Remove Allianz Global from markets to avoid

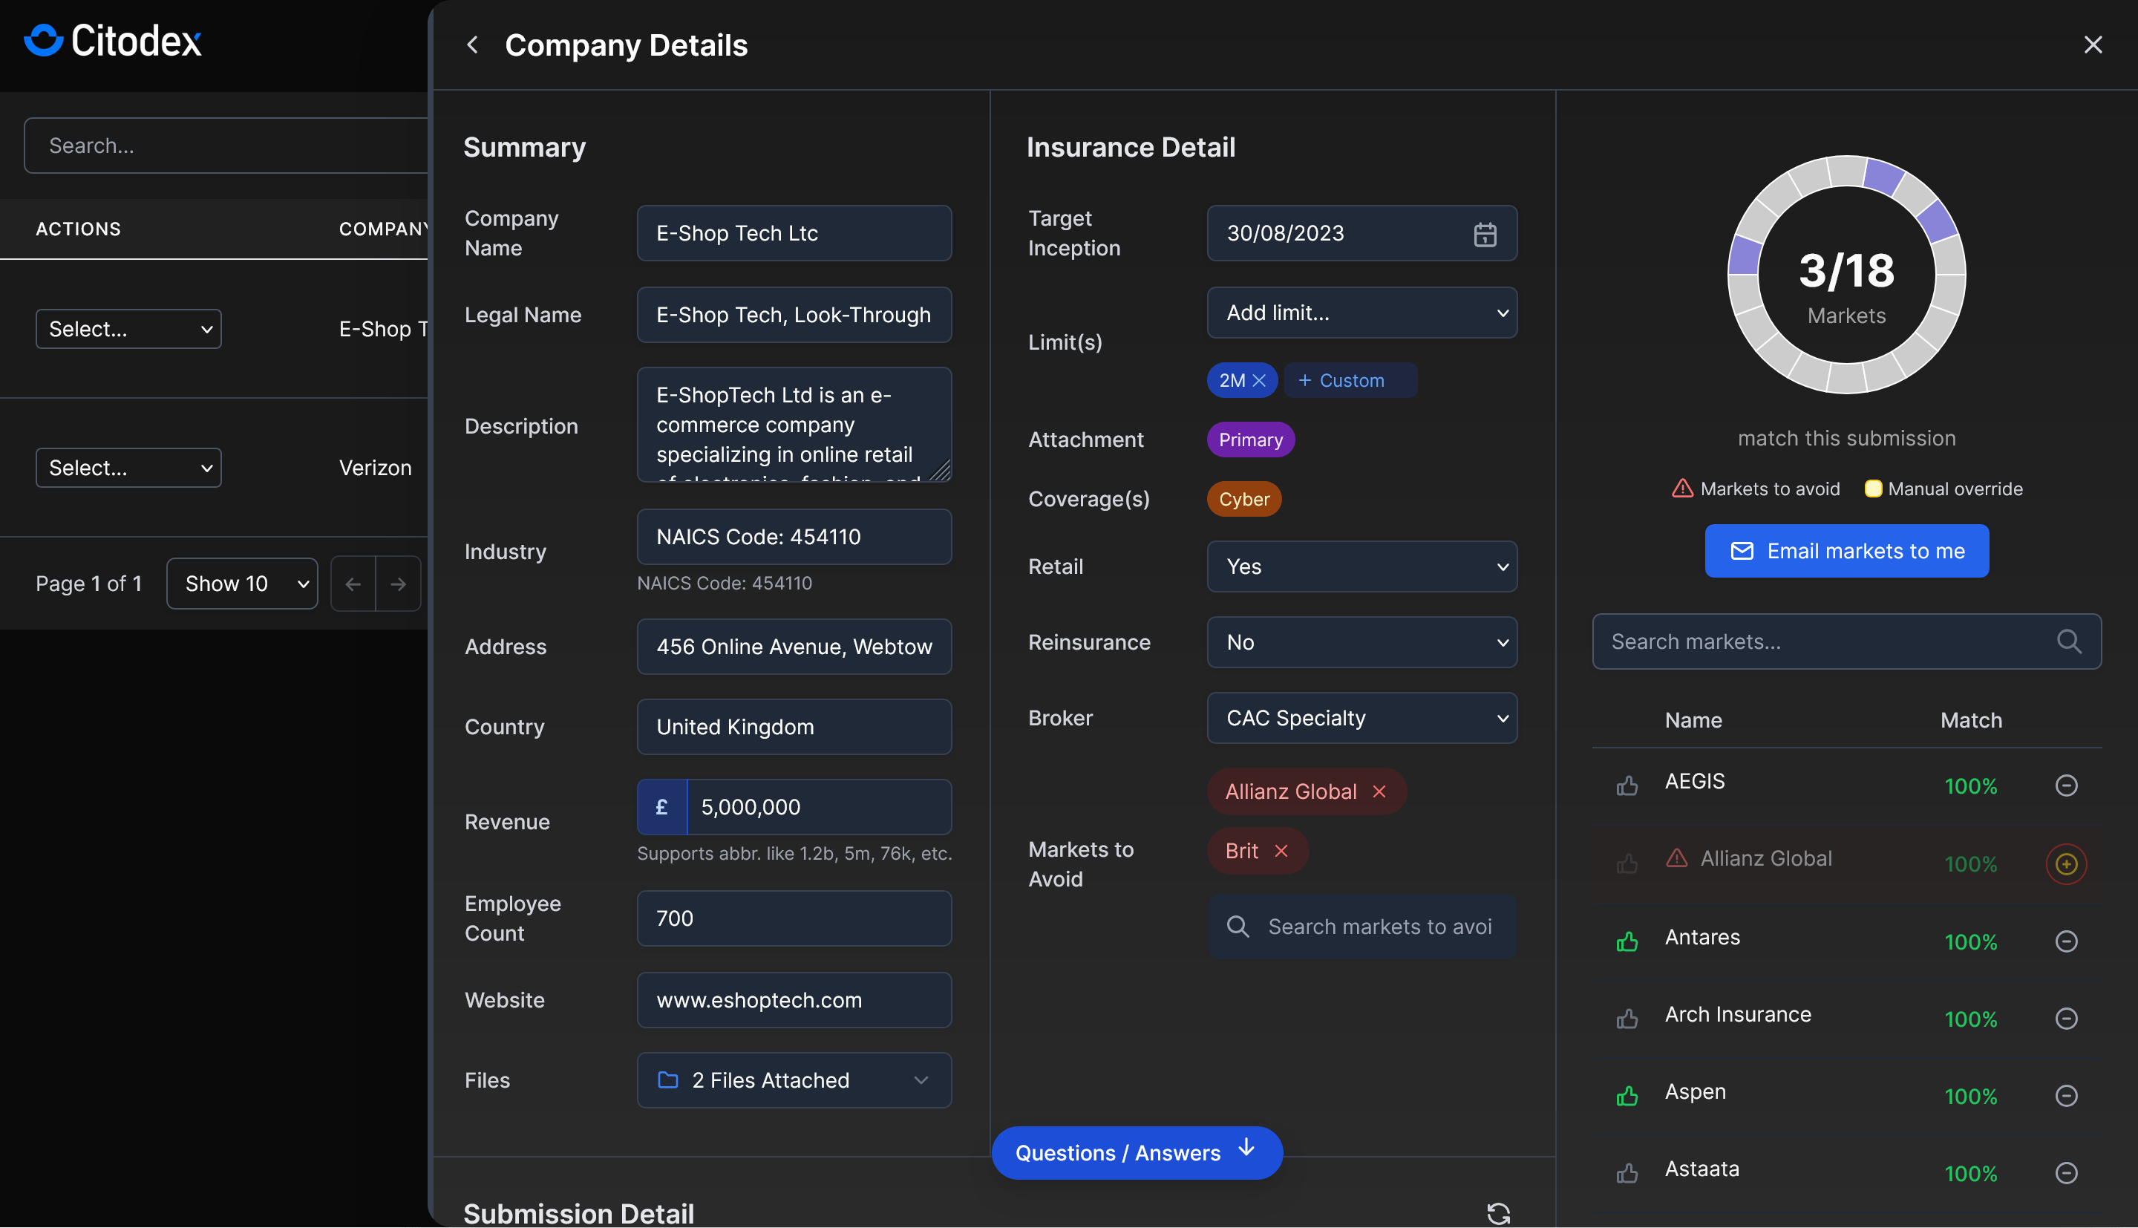[x=1379, y=791]
